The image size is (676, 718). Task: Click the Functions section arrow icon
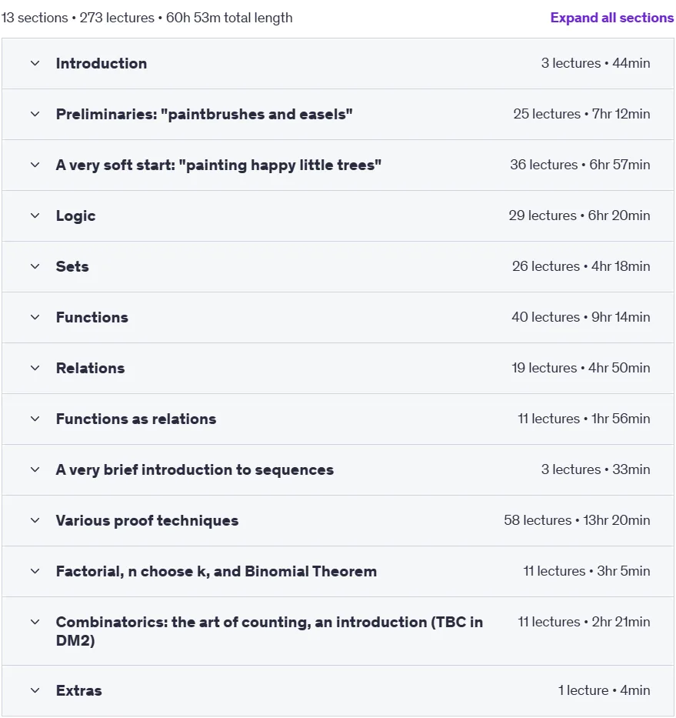click(x=35, y=317)
